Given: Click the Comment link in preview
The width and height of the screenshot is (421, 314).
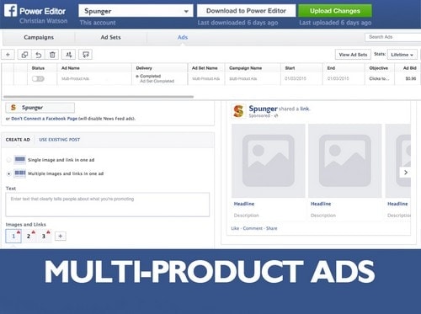Looking at the screenshot, I should [x=253, y=228].
